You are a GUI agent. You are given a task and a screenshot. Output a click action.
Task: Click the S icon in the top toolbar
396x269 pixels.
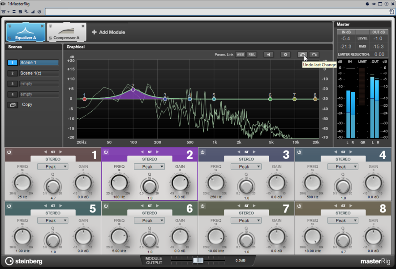[x=20, y=12]
